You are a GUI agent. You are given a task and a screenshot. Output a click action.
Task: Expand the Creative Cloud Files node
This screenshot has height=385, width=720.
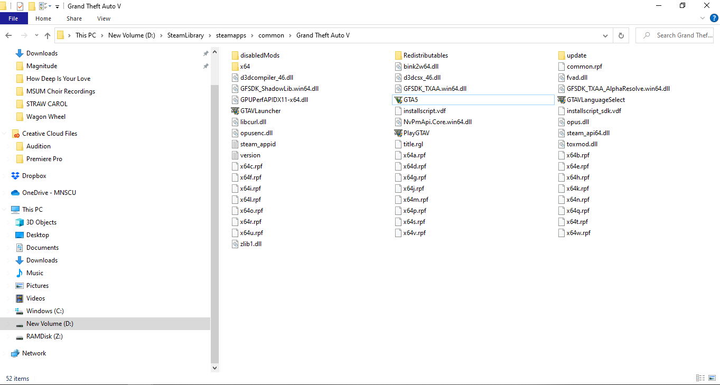click(x=5, y=133)
